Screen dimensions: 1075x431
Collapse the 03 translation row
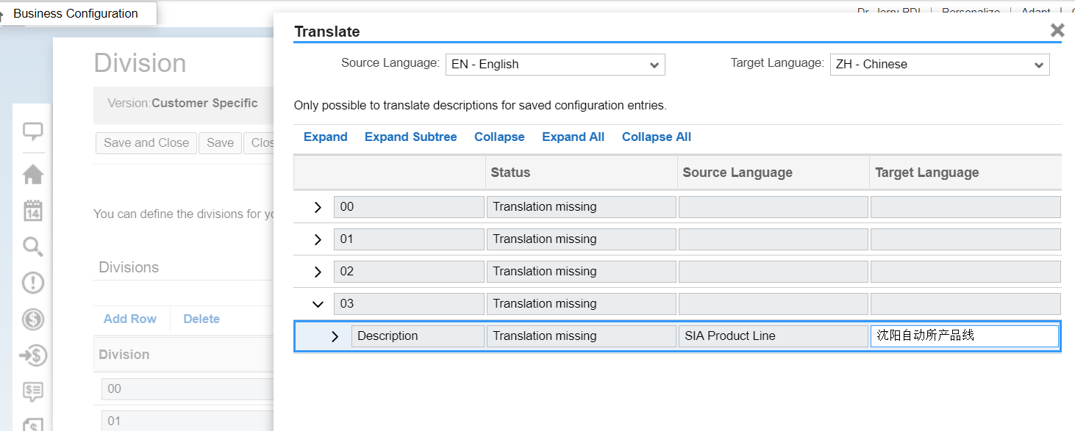[318, 304]
